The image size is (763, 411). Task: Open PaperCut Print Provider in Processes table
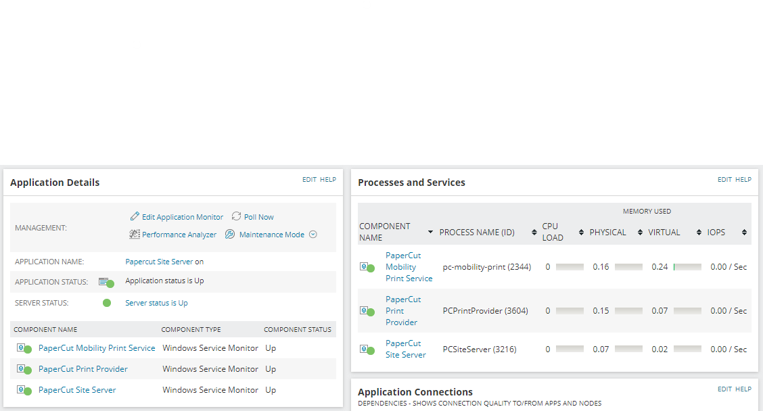[x=403, y=311]
